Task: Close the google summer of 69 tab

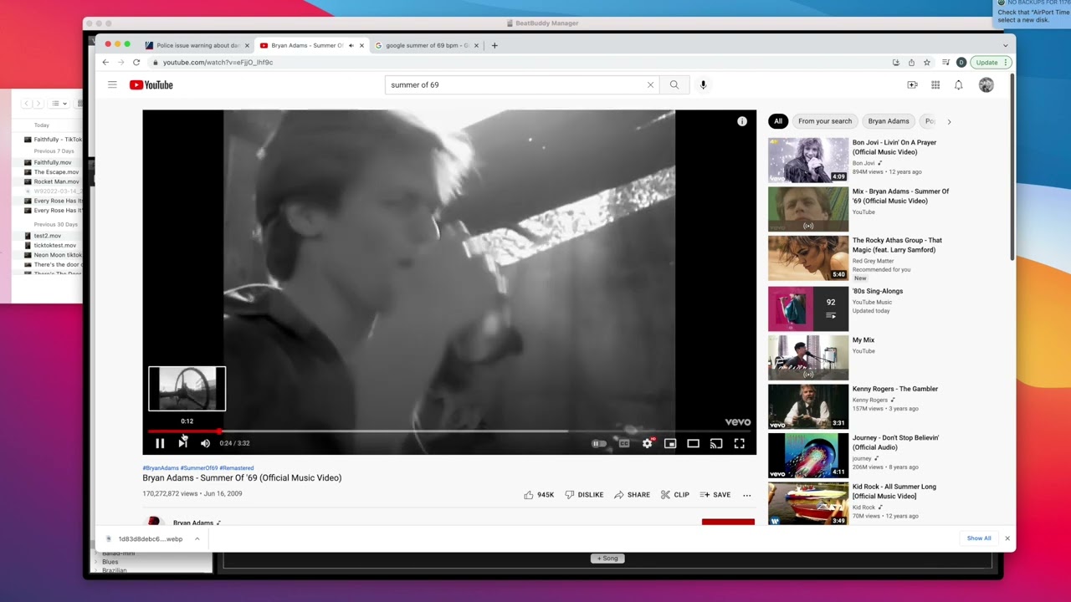Action: point(476,45)
